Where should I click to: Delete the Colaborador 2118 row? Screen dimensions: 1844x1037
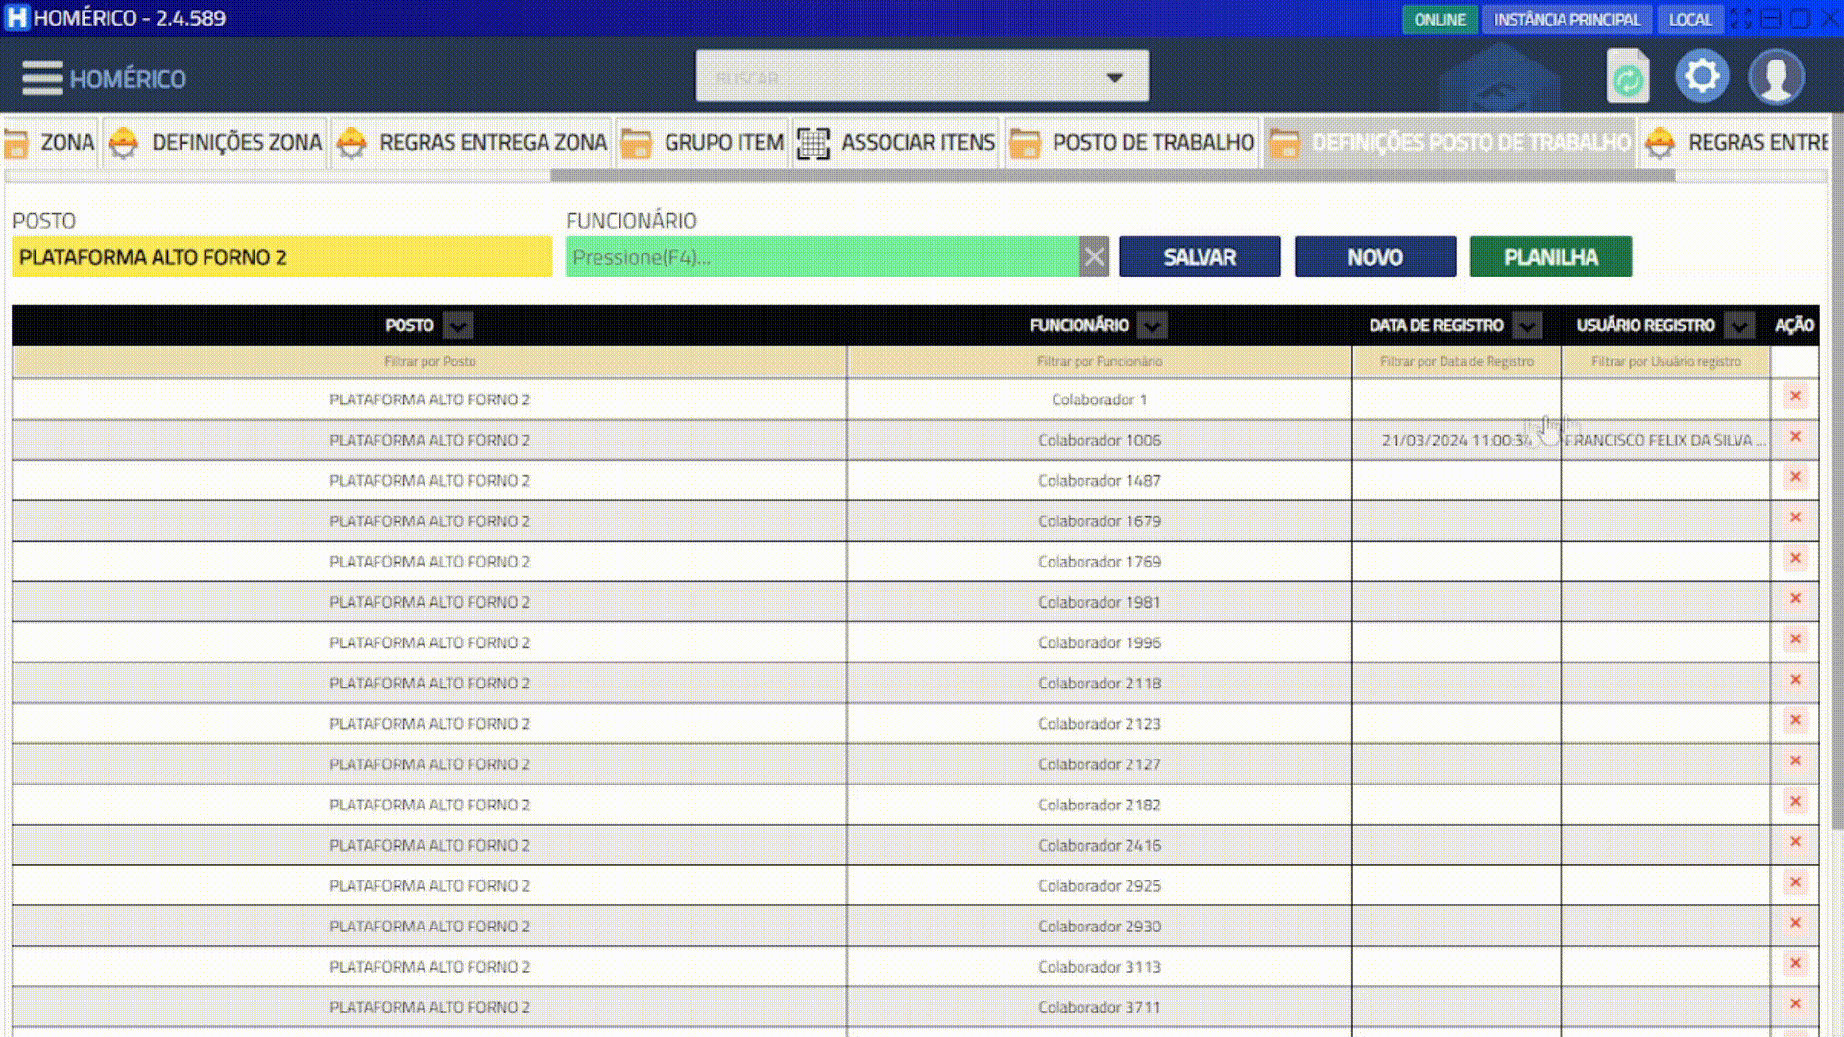coord(1795,680)
